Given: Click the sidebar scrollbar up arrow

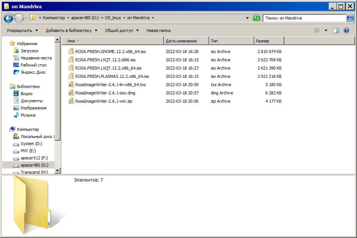Looking at the screenshot, I should click(58, 40).
